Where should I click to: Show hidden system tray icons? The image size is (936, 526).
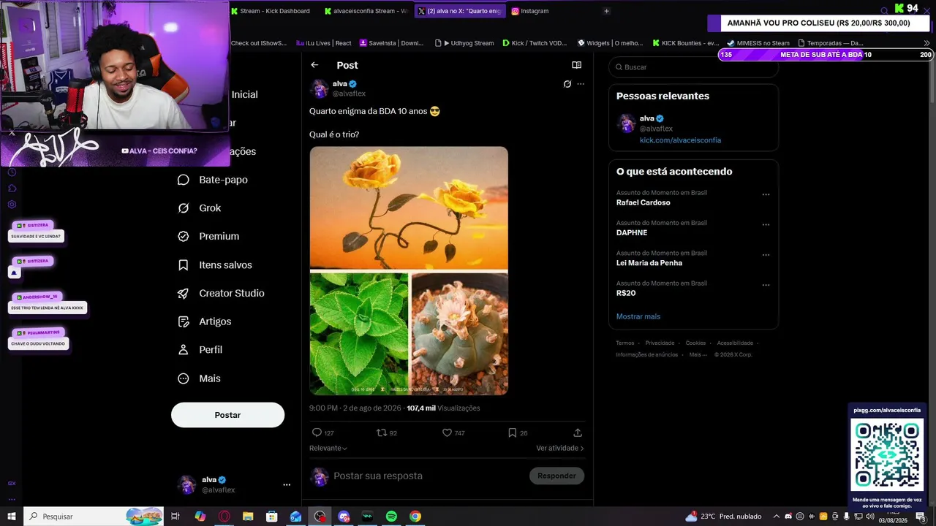pos(777,517)
